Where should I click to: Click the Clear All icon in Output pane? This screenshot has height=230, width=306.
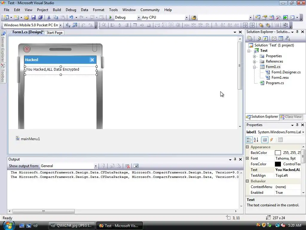tap(127, 166)
